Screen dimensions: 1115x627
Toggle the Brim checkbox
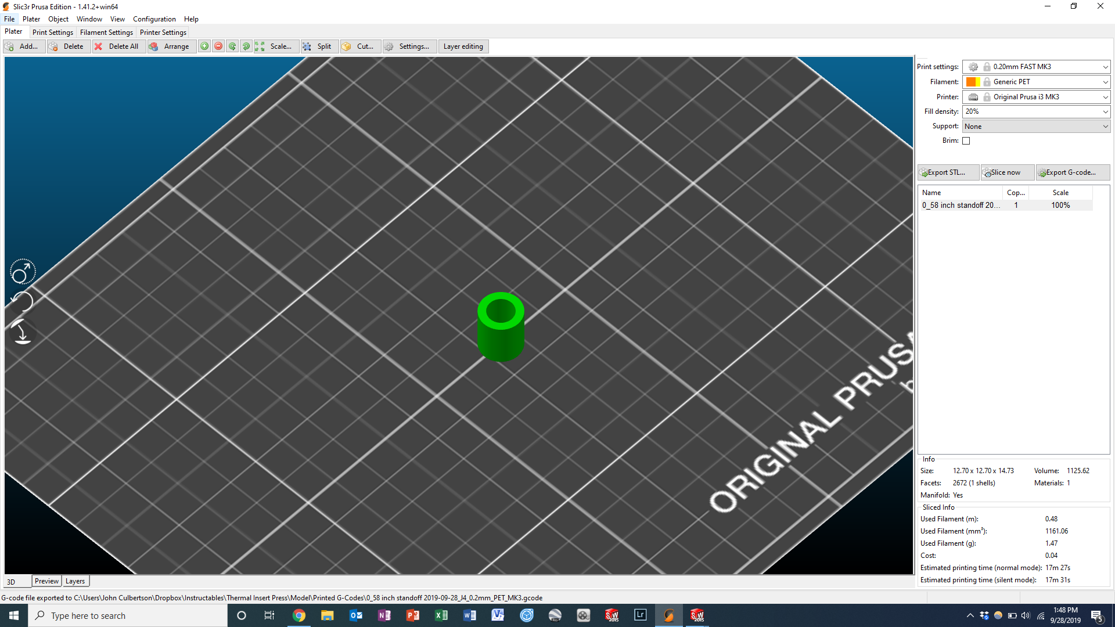coord(966,140)
